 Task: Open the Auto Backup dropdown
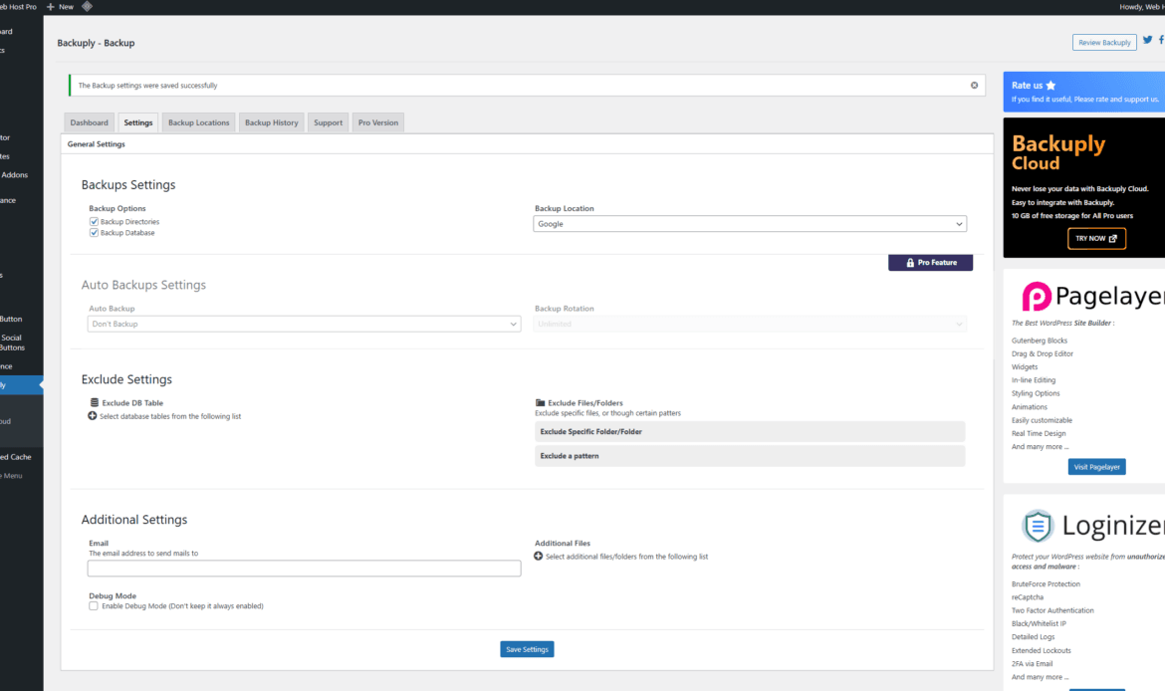(x=303, y=324)
